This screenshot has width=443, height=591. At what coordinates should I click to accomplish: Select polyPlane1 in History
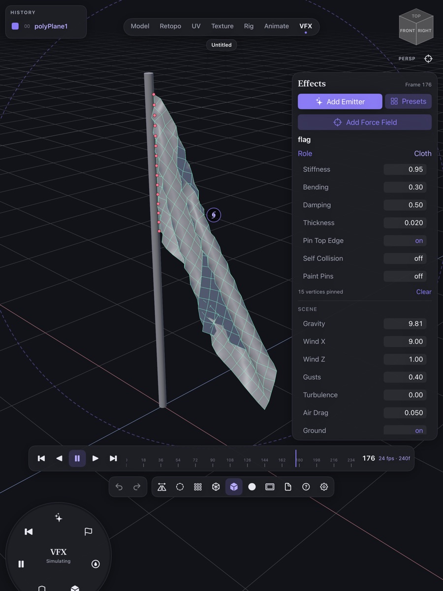51,26
